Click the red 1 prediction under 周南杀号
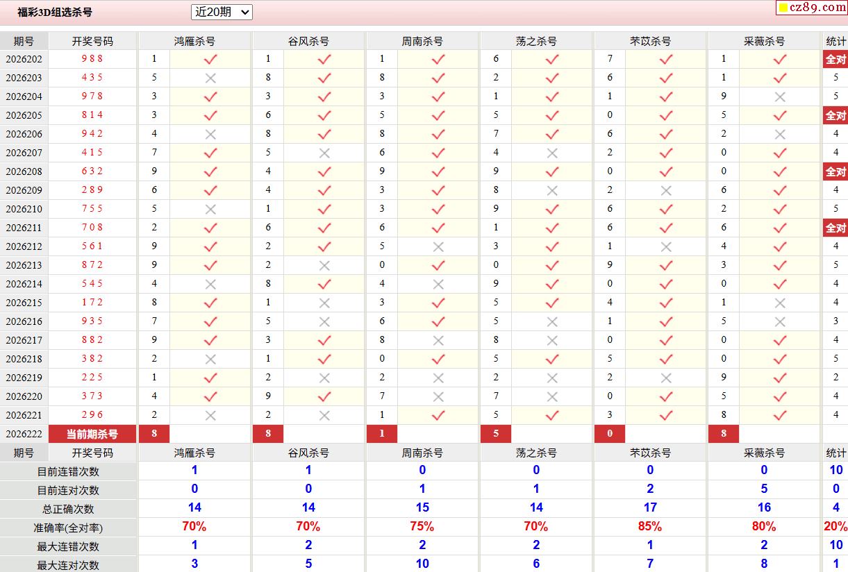Screen dimensions: 848x572 (382, 435)
